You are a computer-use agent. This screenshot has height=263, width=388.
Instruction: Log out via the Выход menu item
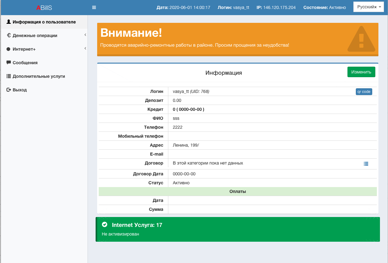20,90
